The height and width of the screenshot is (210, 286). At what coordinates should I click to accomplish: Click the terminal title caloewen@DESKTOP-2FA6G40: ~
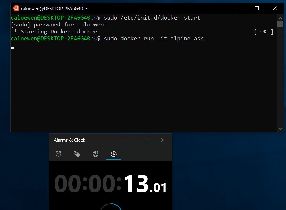(x=54, y=9)
